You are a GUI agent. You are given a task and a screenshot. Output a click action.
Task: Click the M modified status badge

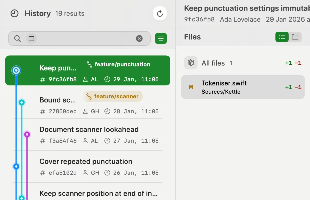point(191,87)
